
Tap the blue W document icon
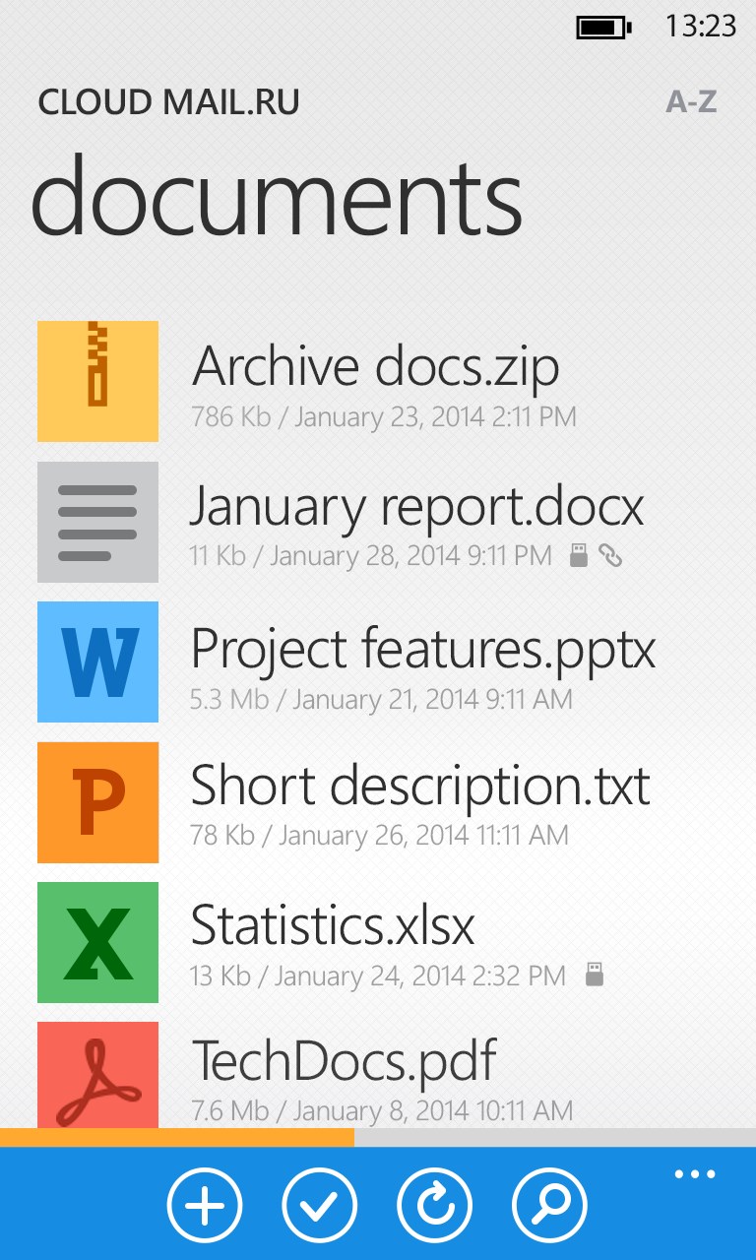pyautogui.click(x=97, y=661)
